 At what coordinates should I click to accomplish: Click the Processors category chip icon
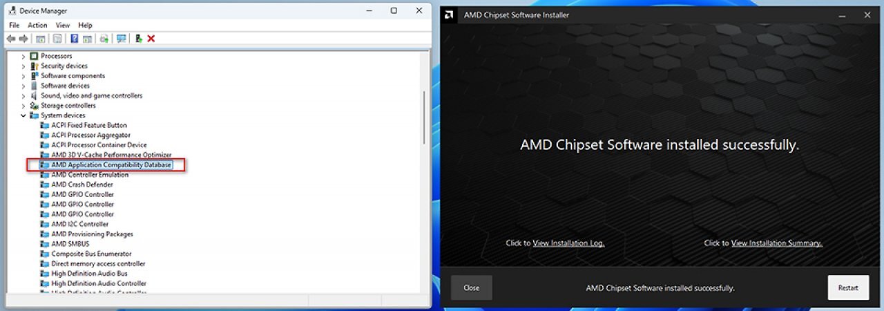click(x=34, y=56)
